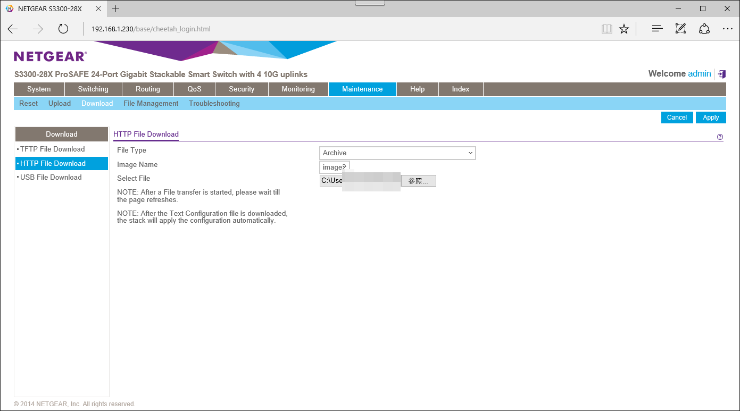Open the Help tab
Viewport: 740px width, 411px height.
(x=418, y=89)
